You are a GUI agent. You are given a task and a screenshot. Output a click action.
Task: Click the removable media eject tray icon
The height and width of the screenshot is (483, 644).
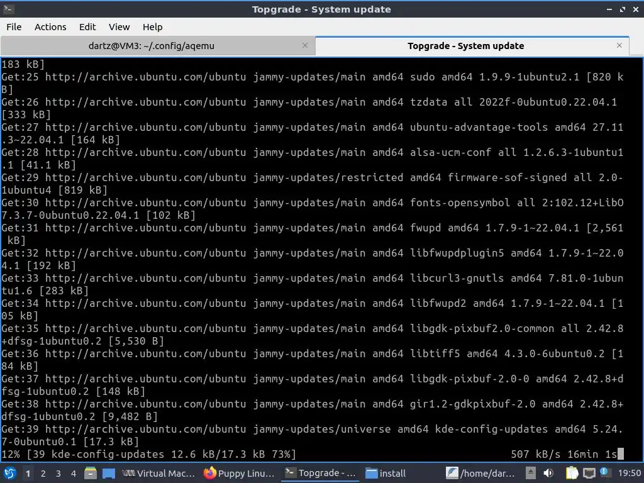pyautogui.click(x=531, y=473)
